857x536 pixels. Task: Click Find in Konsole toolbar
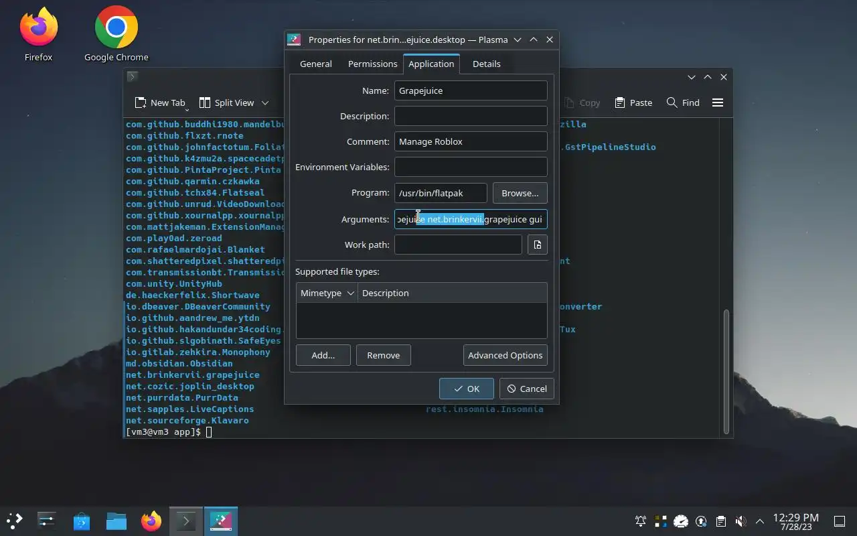683,103
